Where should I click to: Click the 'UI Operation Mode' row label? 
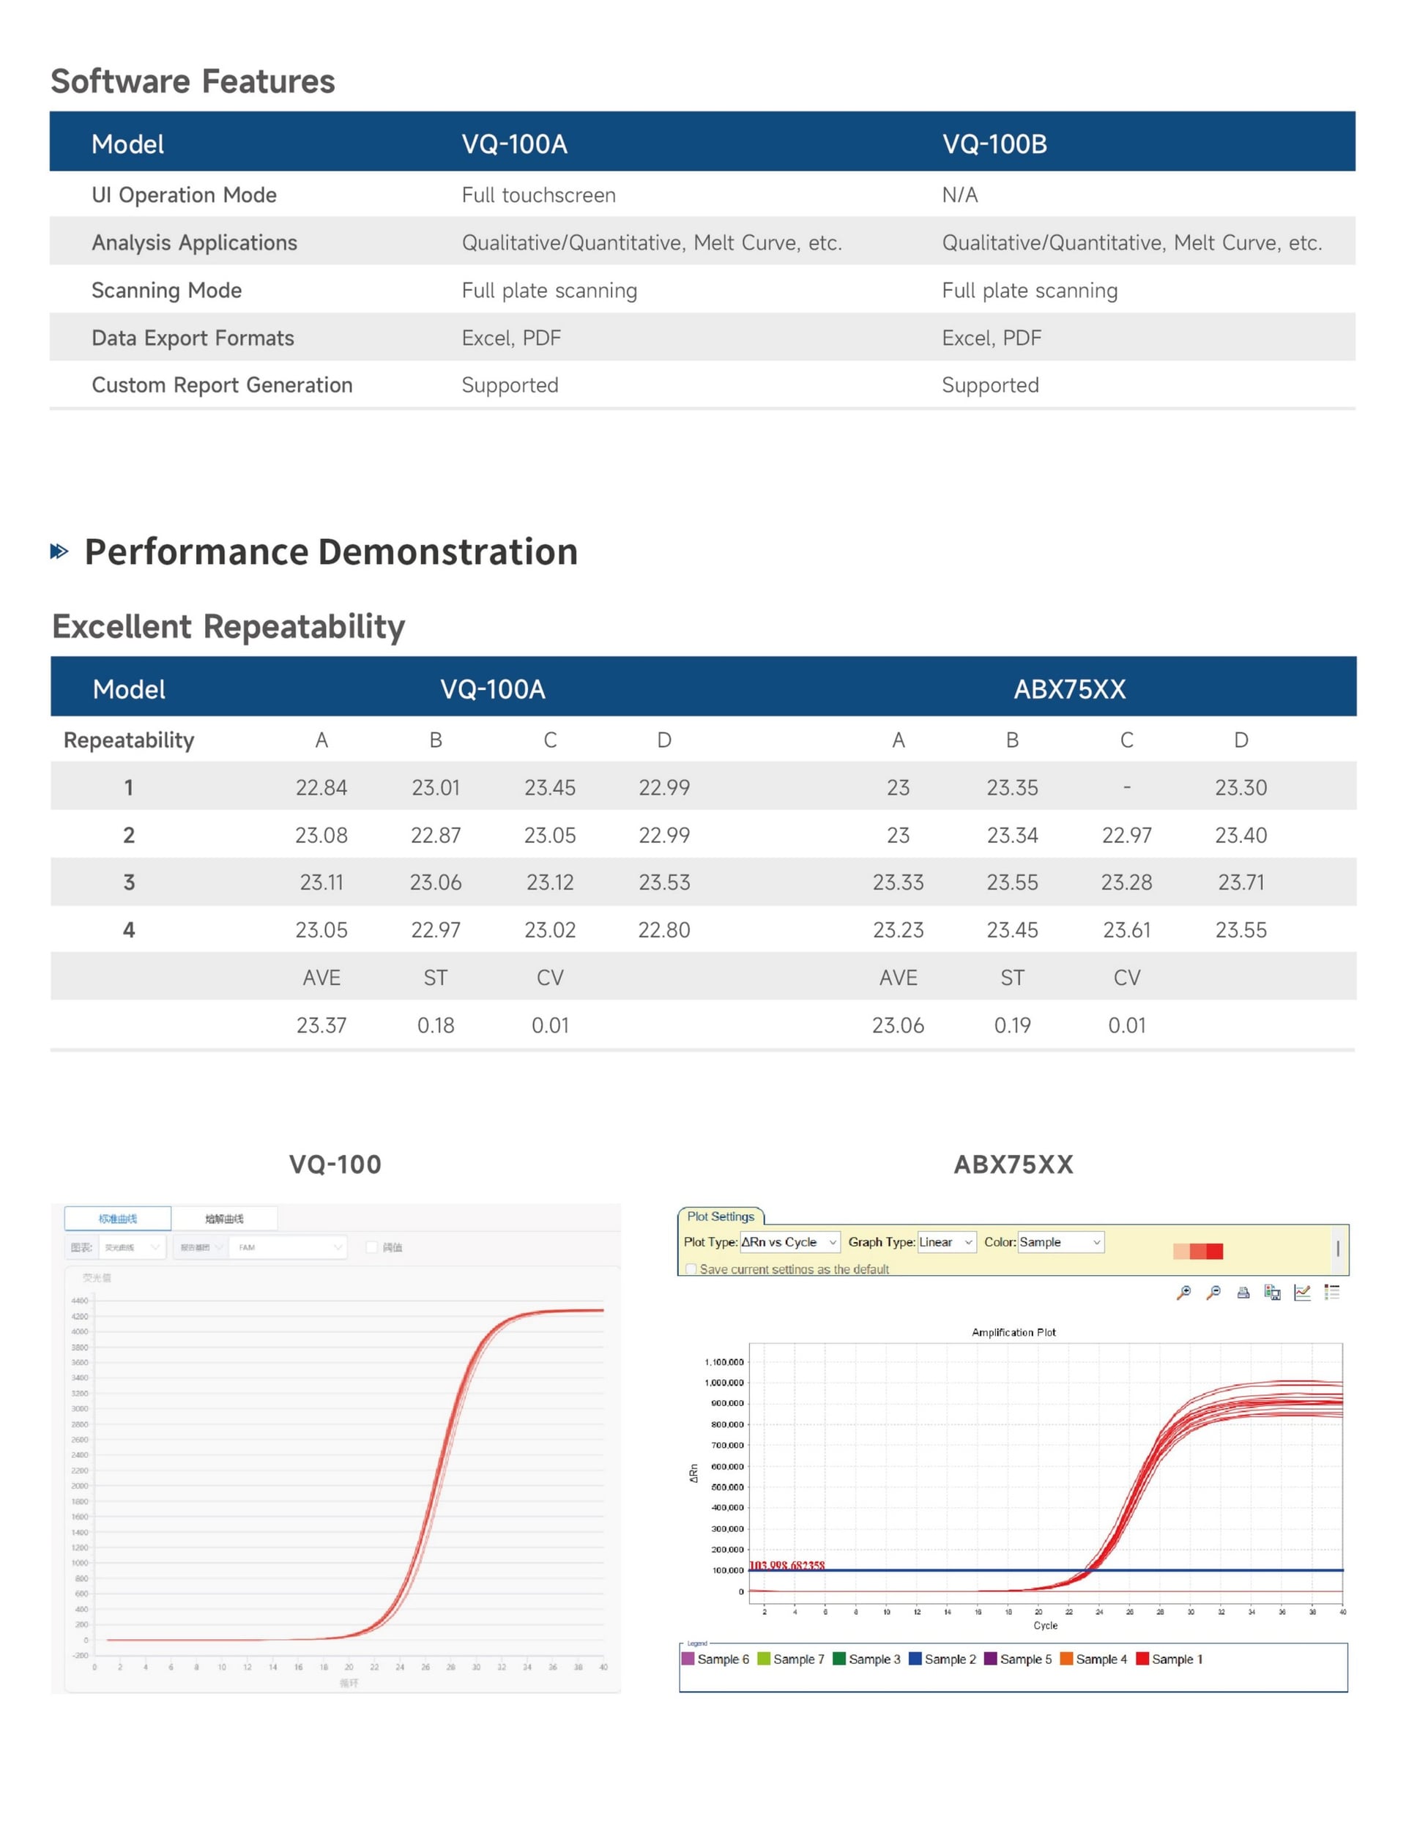click(x=184, y=195)
